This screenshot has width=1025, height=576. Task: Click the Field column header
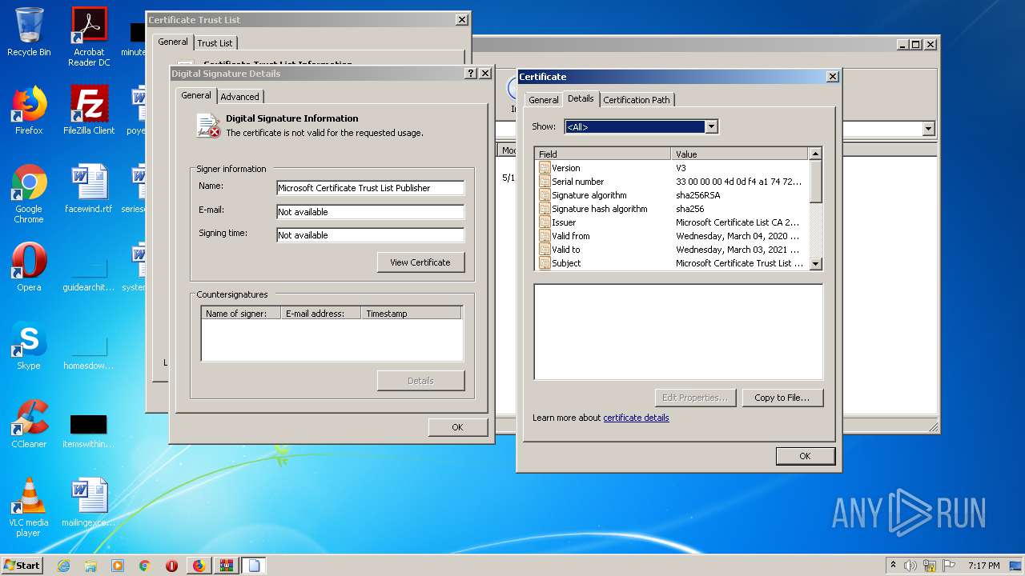pos(603,154)
